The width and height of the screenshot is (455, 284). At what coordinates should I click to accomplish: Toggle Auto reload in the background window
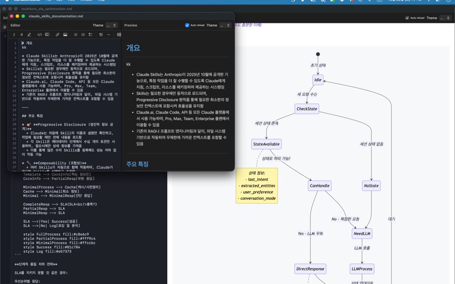tap(407, 18)
